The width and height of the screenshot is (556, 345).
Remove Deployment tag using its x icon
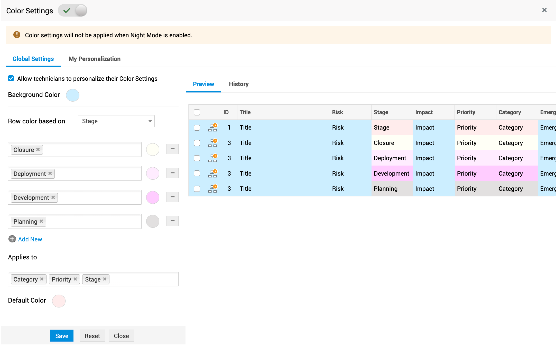50,174
